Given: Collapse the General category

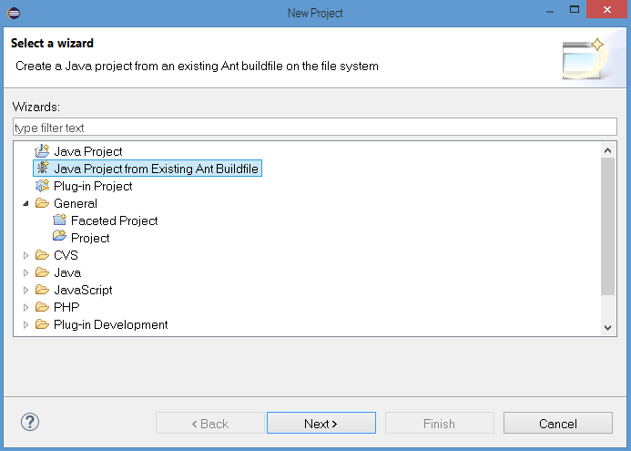Looking at the screenshot, I should coord(25,203).
